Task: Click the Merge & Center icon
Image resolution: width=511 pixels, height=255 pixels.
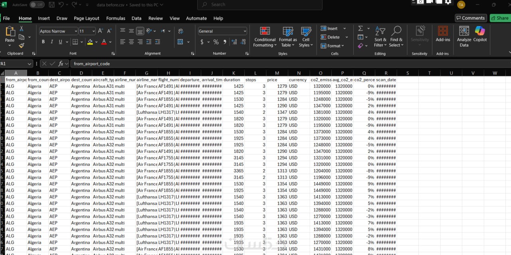Action: pos(180,42)
